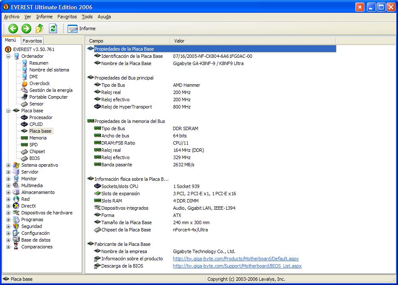Click the Banda pasante row

coord(212,165)
